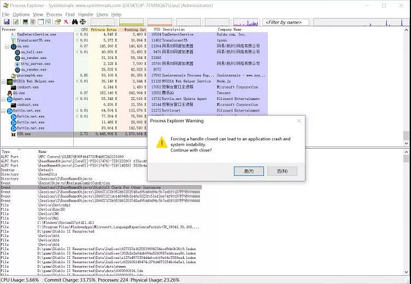Sort by the Private Bytes column header

(x=104, y=29)
